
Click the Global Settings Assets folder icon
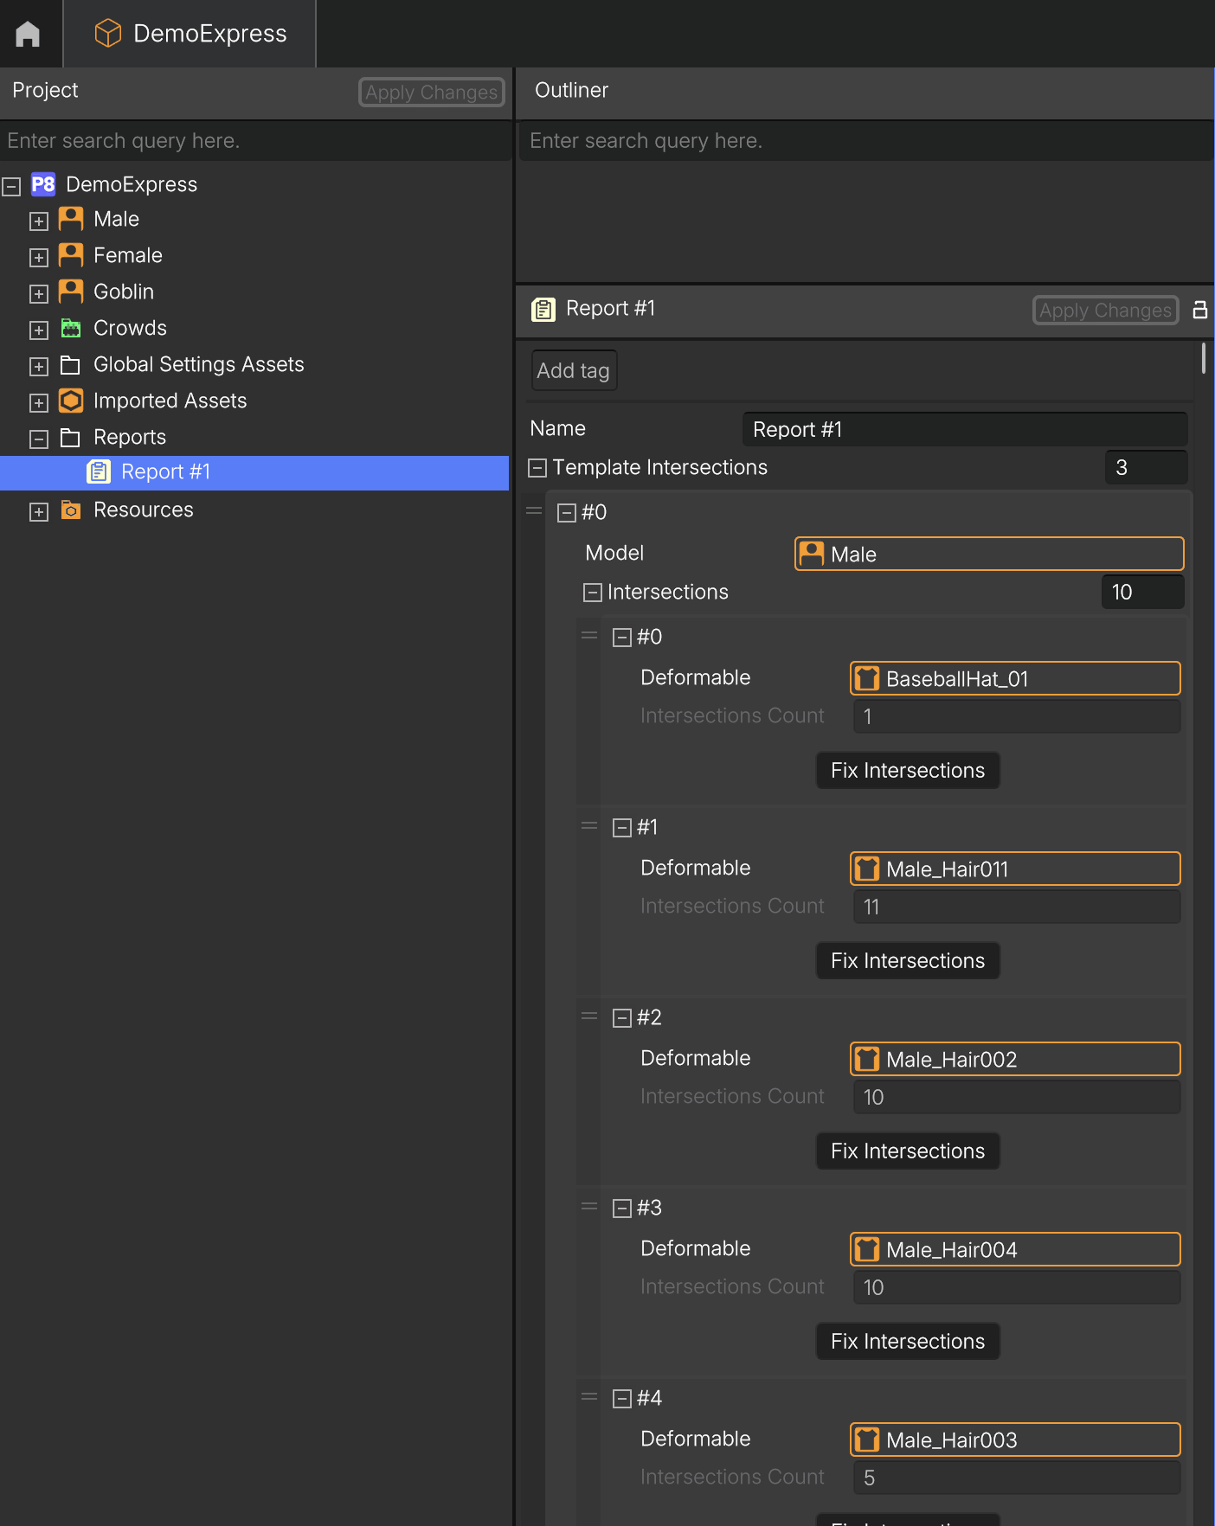click(x=71, y=365)
